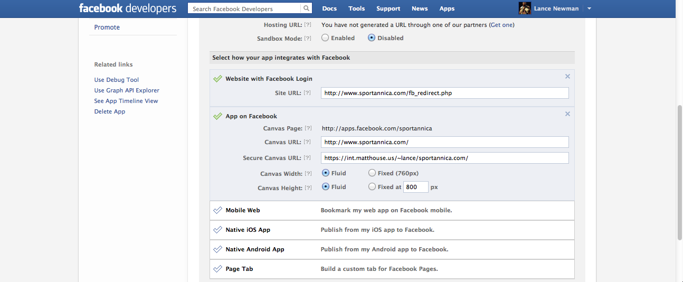Enable Sandbox Mode radio button
The height and width of the screenshot is (282, 683).
[x=325, y=38]
